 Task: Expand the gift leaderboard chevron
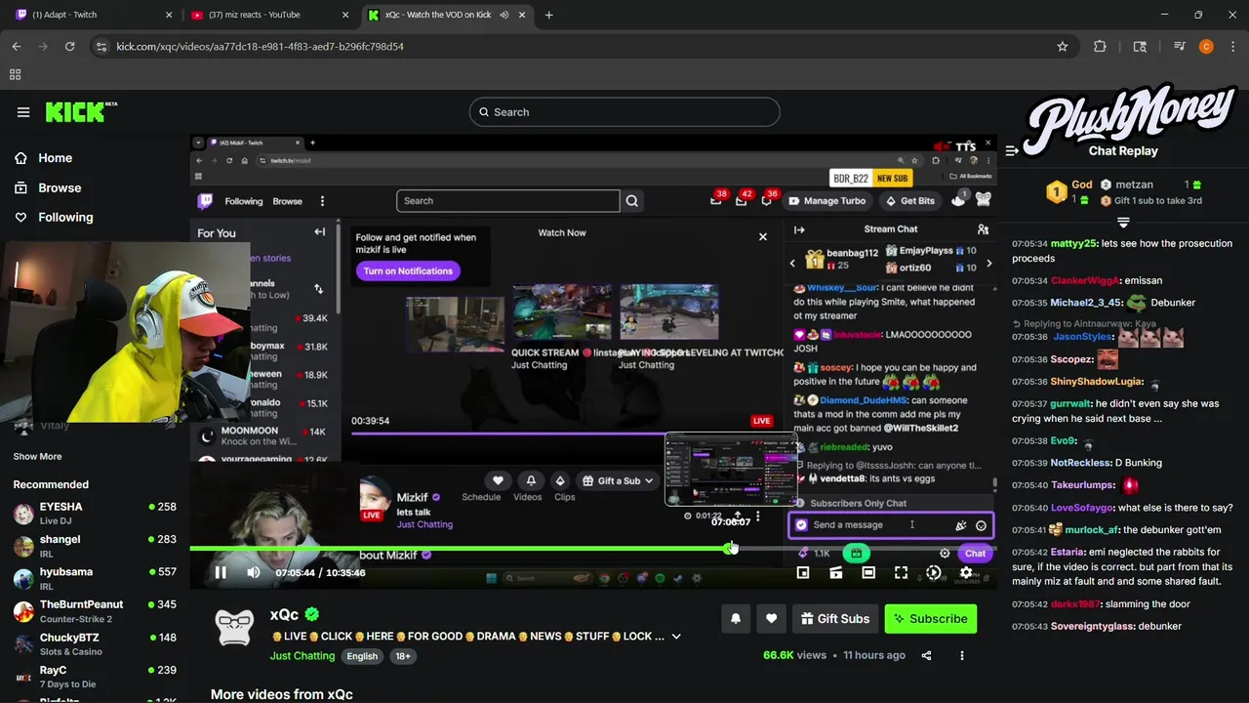click(x=1123, y=223)
